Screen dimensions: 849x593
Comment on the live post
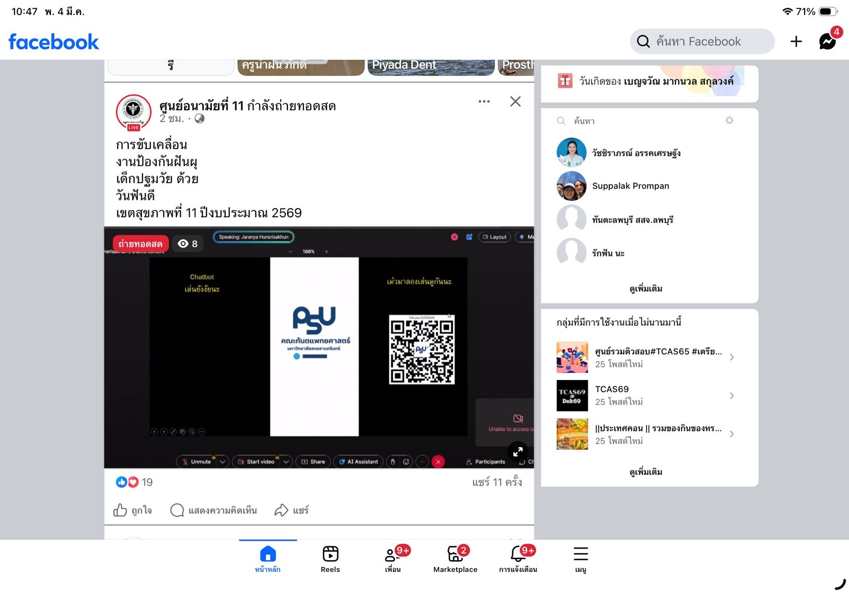coord(214,510)
